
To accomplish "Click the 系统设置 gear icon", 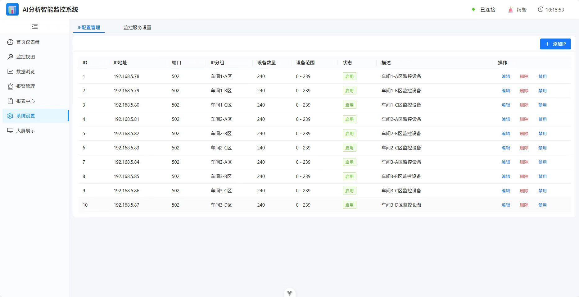I will pyautogui.click(x=10, y=116).
